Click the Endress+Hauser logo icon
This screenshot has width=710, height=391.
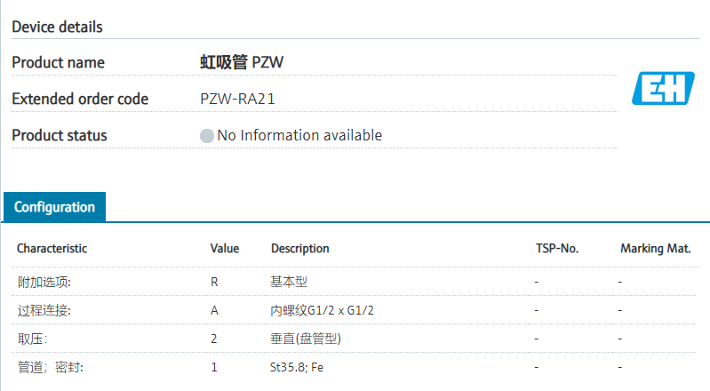pyautogui.click(x=663, y=89)
